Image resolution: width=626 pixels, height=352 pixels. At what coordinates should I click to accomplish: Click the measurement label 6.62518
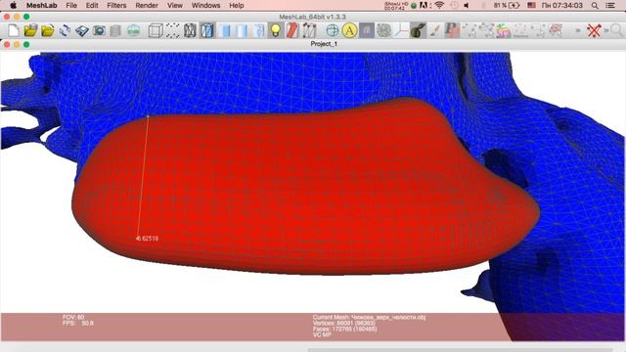click(148, 239)
